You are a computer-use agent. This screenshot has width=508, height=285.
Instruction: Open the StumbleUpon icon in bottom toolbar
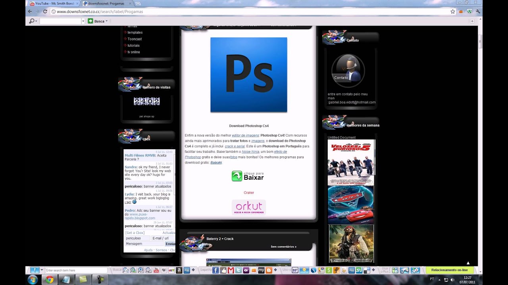(x=359, y=270)
